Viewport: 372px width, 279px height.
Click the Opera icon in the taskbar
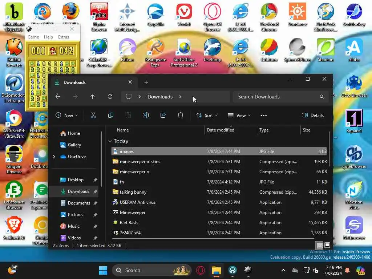[x=201, y=270]
